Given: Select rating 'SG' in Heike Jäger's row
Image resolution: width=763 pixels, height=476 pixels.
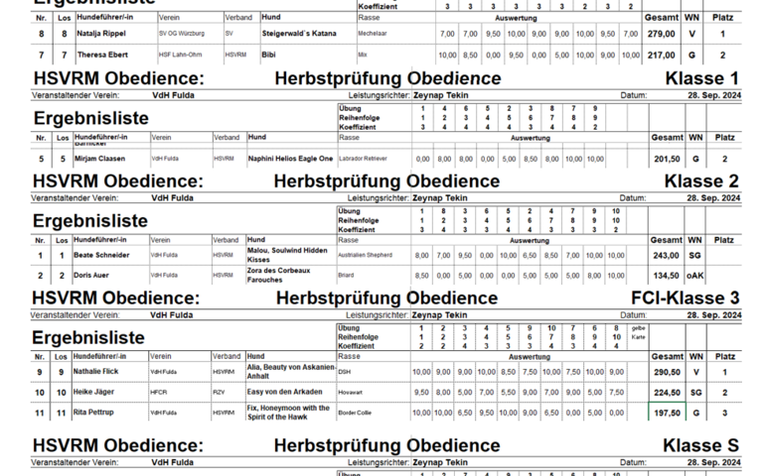Looking at the screenshot, I should click(696, 393).
